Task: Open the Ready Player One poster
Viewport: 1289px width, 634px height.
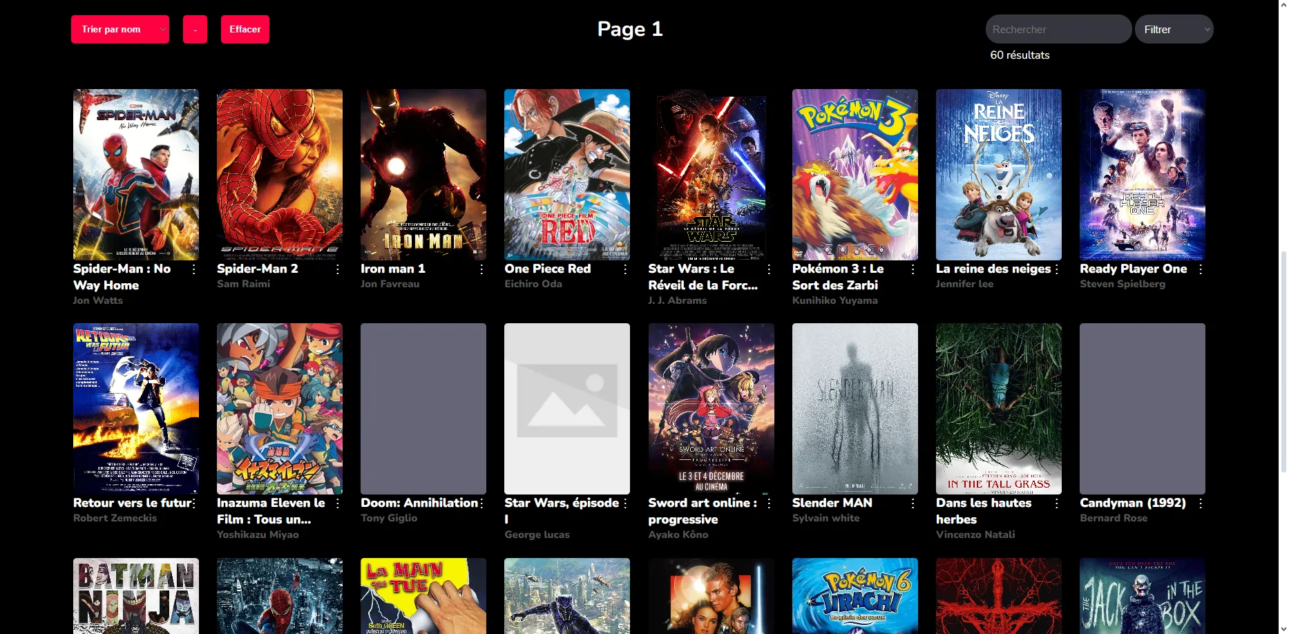Action: (x=1143, y=175)
